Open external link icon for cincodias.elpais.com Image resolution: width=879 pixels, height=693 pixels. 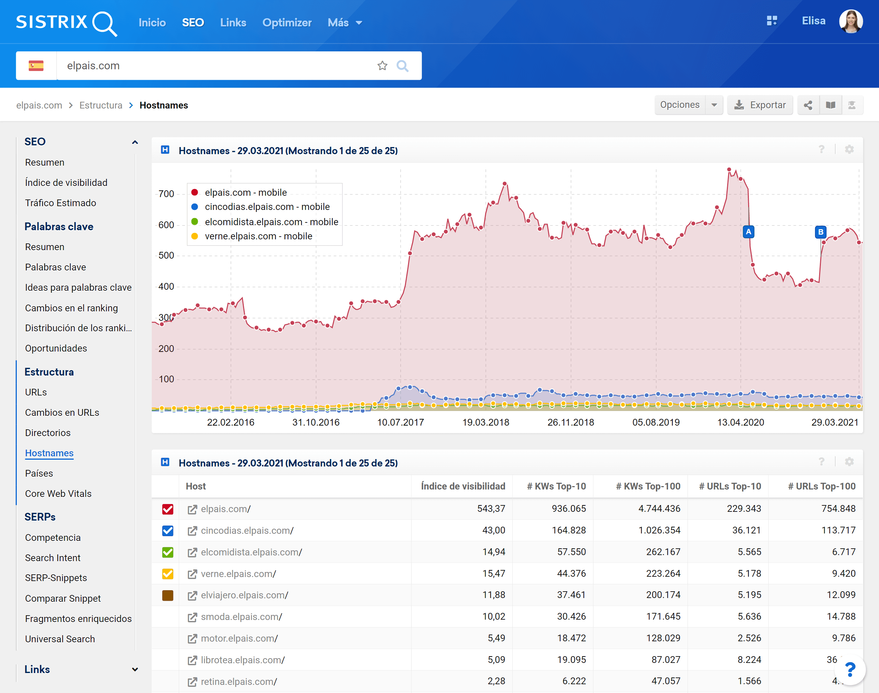[x=192, y=531]
